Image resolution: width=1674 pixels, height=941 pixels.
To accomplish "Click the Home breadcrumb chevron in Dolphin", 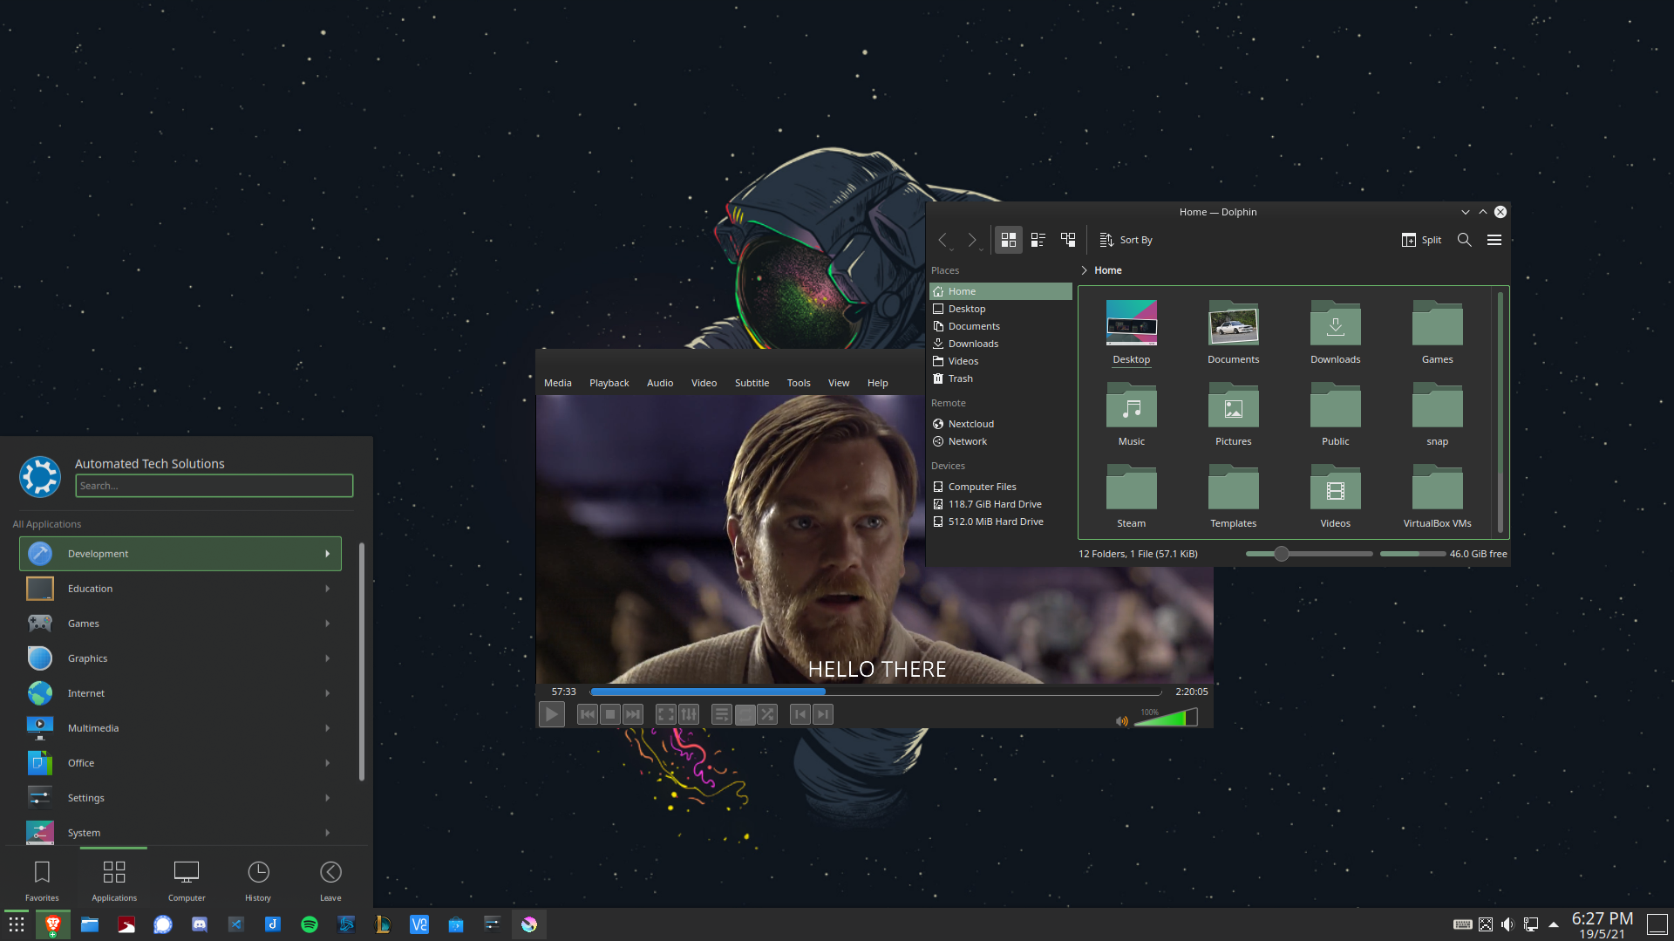I will point(1084,270).
